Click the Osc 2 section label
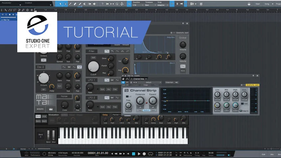Image resolution: width=281 pixels, height=158 pixels. point(41,67)
